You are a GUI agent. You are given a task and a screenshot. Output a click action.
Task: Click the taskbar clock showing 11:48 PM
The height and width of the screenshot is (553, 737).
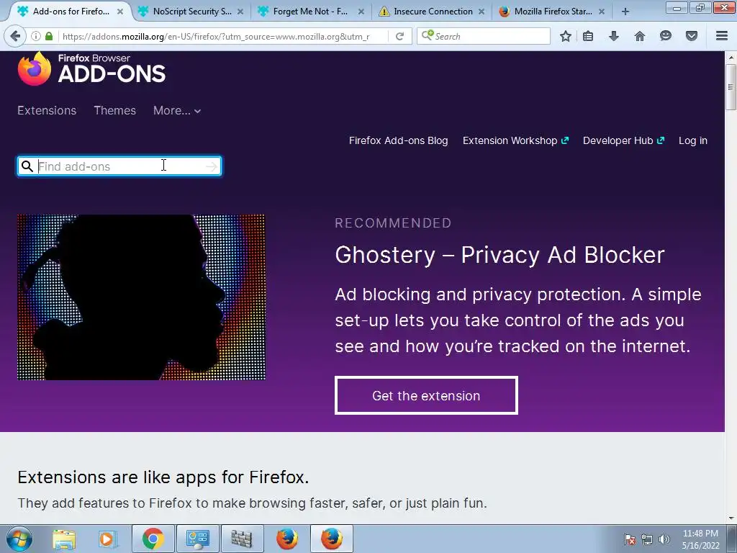[700, 539]
